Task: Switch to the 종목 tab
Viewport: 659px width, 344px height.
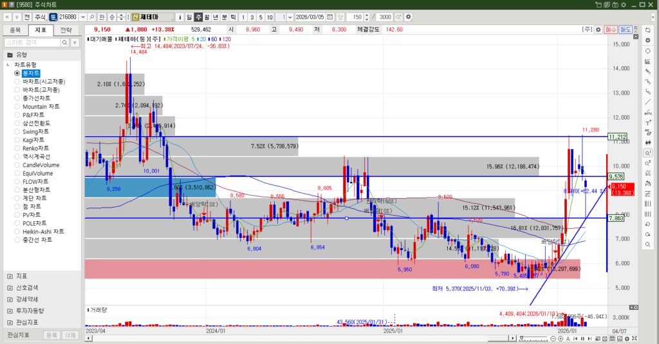Action: click(15, 30)
